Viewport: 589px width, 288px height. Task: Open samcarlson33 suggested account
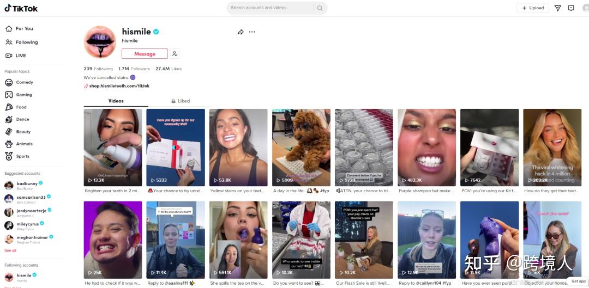pyautogui.click(x=27, y=199)
